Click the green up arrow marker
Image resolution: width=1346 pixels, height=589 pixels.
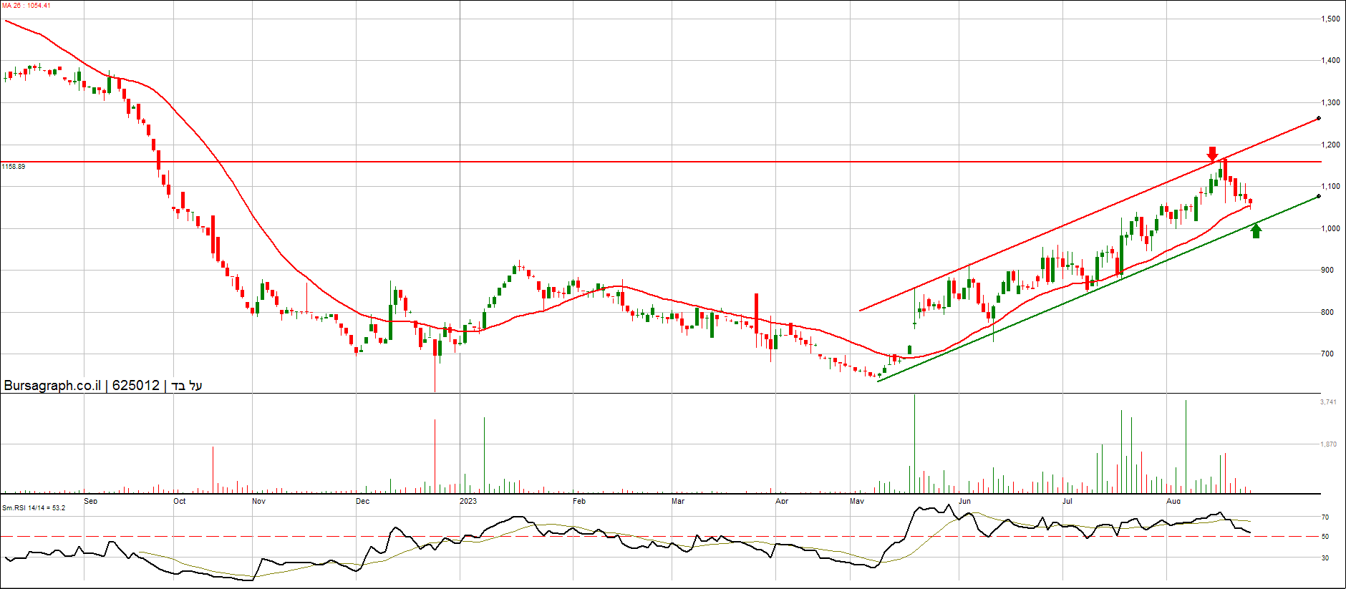point(1256,230)
